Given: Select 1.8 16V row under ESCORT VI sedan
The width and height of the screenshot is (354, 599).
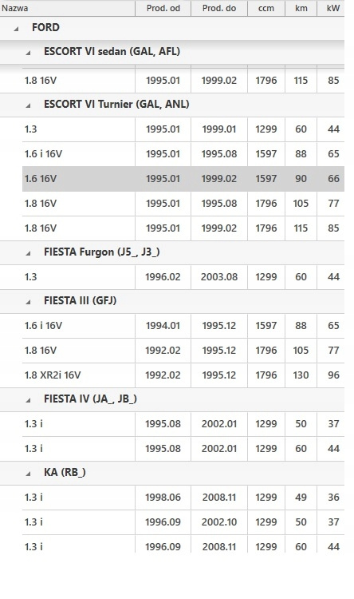Looking at the screenshot, I should pyautogui.click(x=183, y=81).
